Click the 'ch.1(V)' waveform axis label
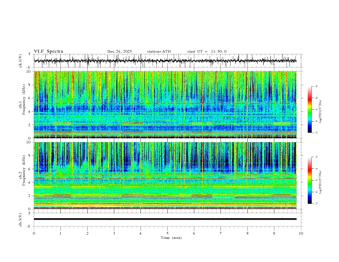 (x=21, y=61)
